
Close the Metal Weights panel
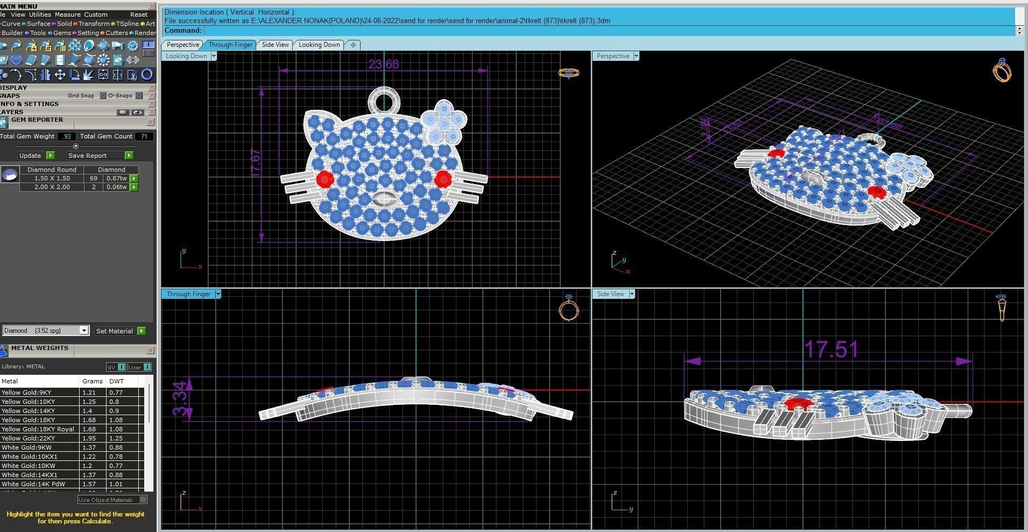pyautogui.click(x=150, y=350)
